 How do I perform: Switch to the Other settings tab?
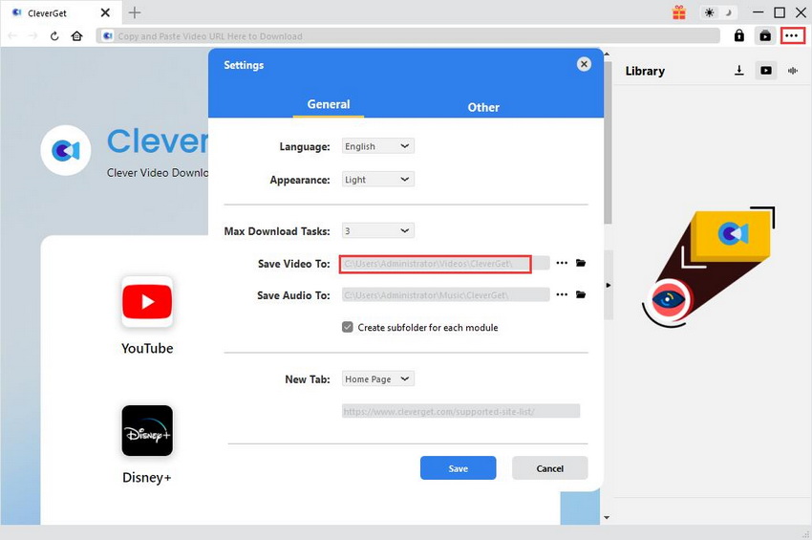tap(483, 107)
